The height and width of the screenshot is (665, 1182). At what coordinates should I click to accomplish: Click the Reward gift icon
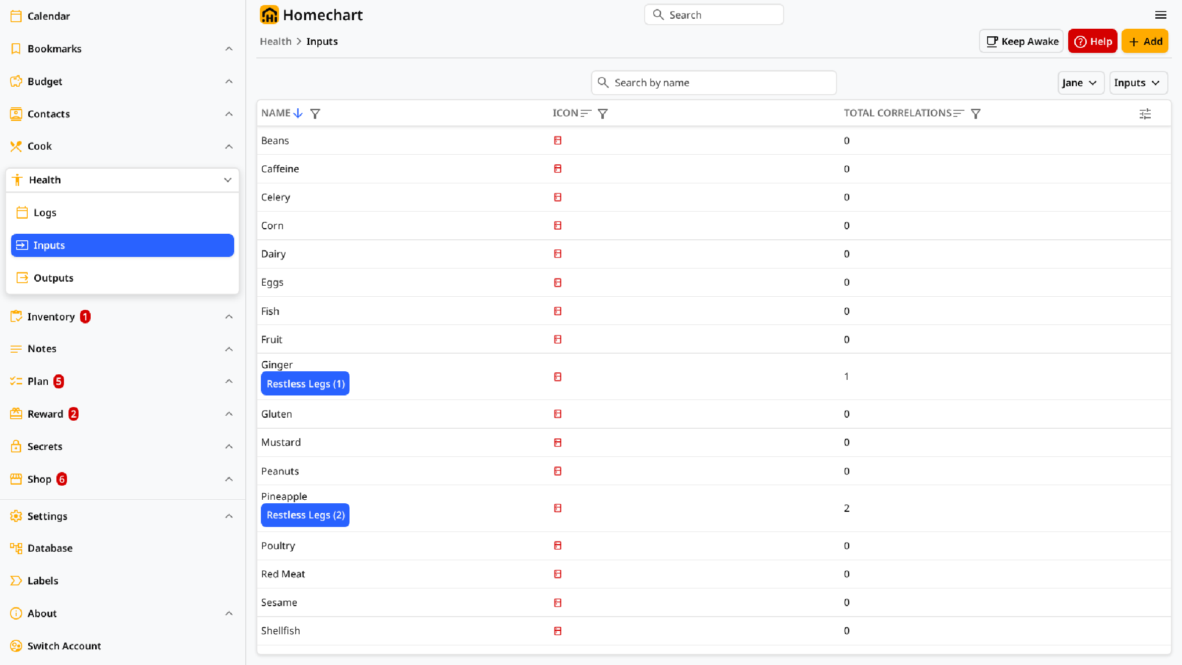point(16,414)
